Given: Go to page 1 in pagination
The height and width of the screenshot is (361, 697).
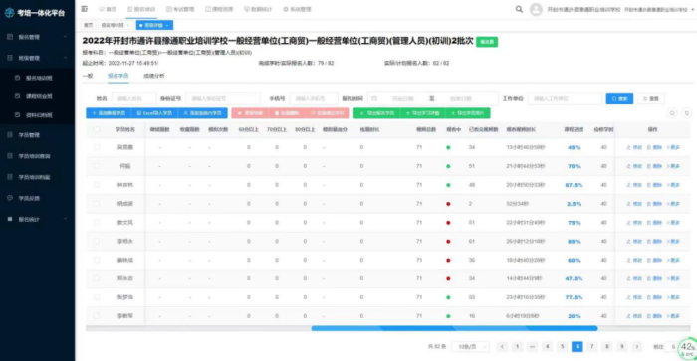Looking at the screenshot, I should (x=517, y=347).
